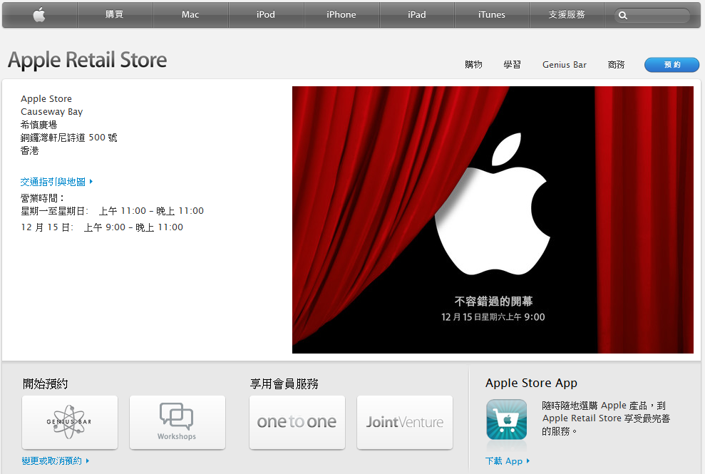Select the One to One service tile

297,422
